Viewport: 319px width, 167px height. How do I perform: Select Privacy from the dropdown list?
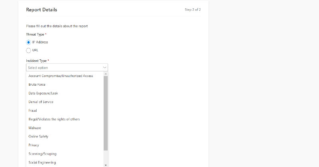tap(34, 145)
